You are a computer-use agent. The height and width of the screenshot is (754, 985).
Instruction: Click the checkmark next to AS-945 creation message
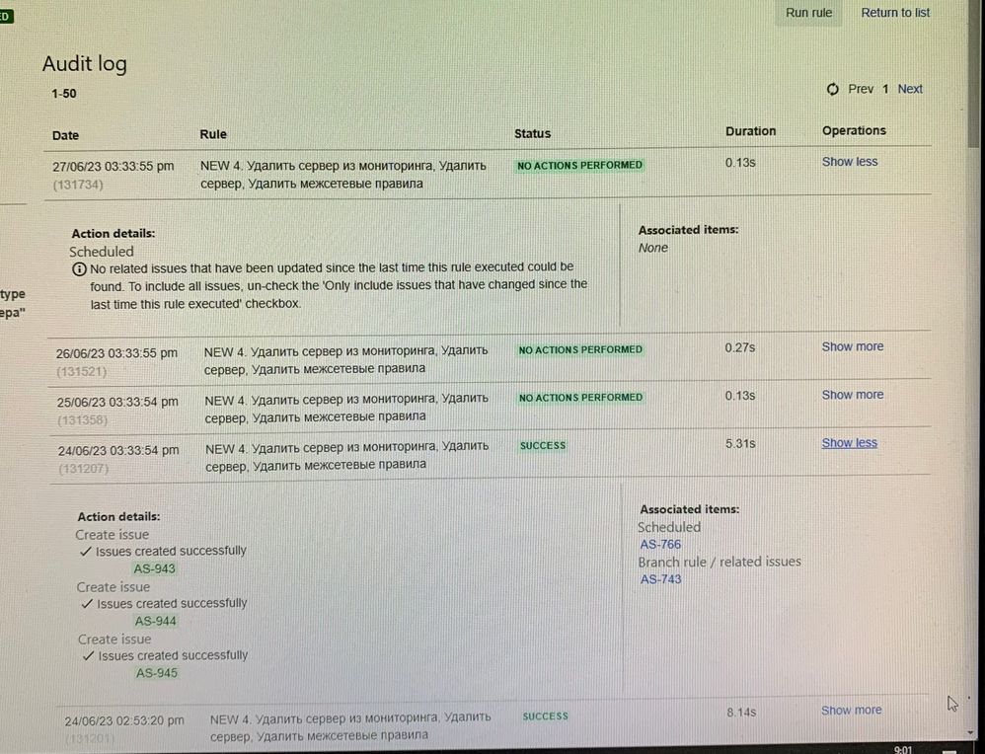[x=89, y=656]
